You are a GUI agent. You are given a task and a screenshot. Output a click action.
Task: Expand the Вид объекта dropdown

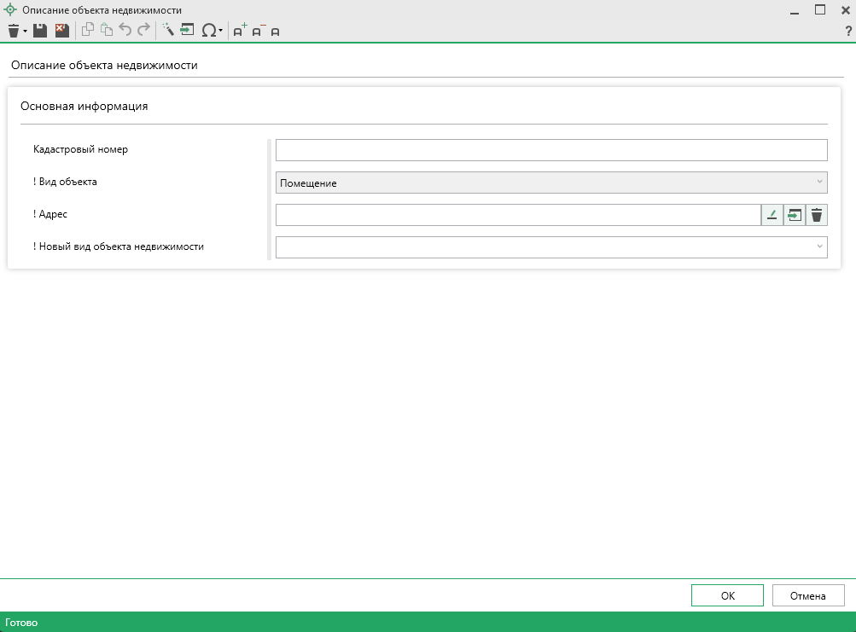(819, 183)
